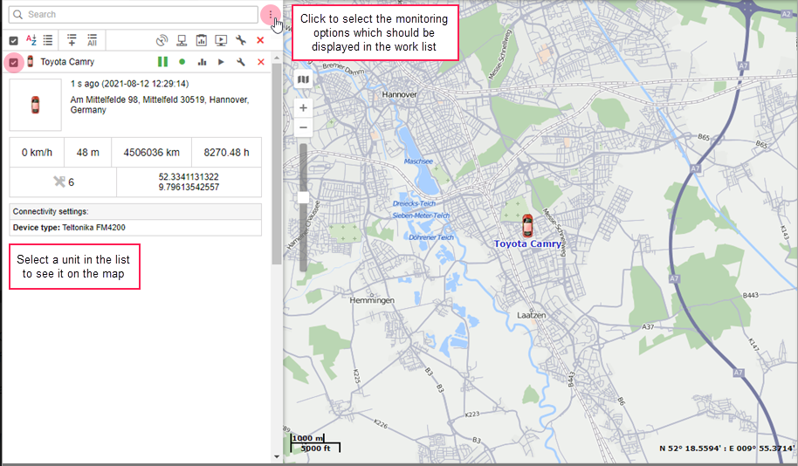Click the map zoom slider handle
This screenshot has width=798, height=466.
pos(303,197)
